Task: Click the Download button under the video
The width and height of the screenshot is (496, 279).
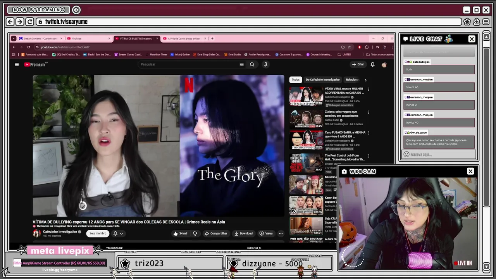Action: (x=243, y=233)
